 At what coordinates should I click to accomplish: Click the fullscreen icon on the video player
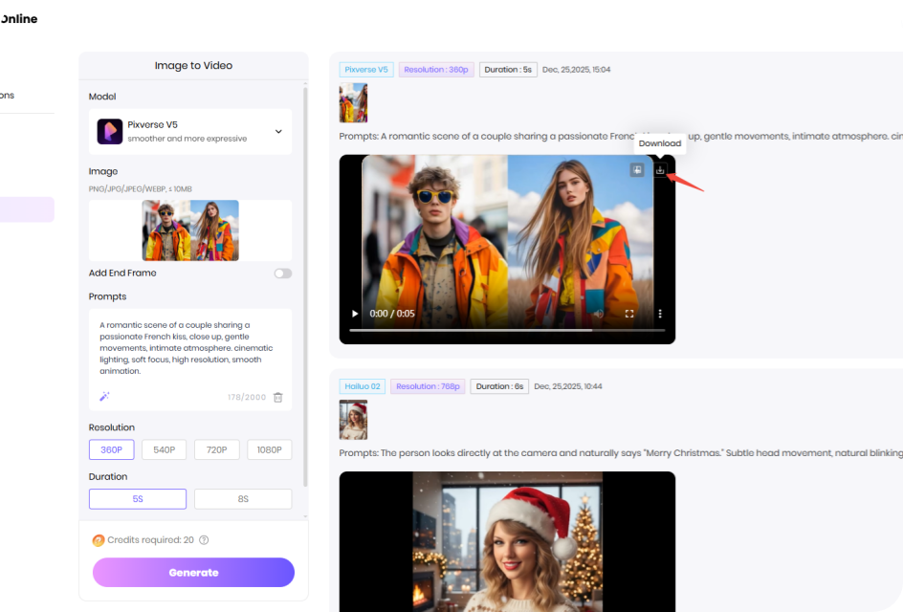coord(628,313)
